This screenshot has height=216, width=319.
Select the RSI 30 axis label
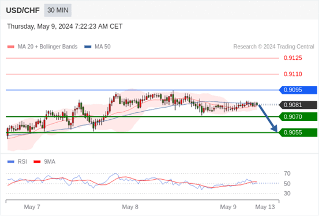pos(287,194)
